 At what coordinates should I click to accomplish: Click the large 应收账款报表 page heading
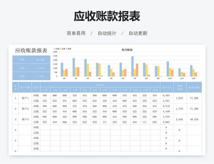pyautogui.click(x=107, y=16)
